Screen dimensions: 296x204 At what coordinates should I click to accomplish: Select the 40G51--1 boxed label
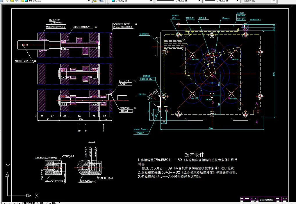(x=126, y=111)
